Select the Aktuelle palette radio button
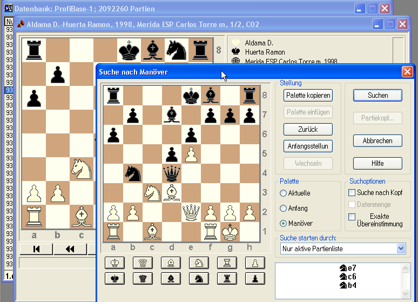The image size is (418, 302). (x=284, y=193)
